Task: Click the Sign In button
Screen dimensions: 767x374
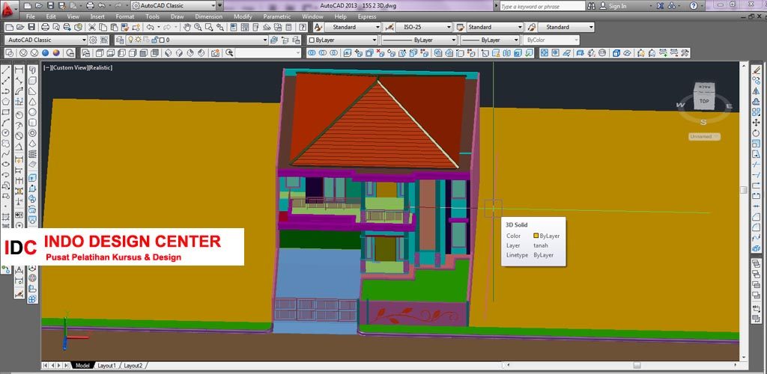Action: click(x=613, y=6)
